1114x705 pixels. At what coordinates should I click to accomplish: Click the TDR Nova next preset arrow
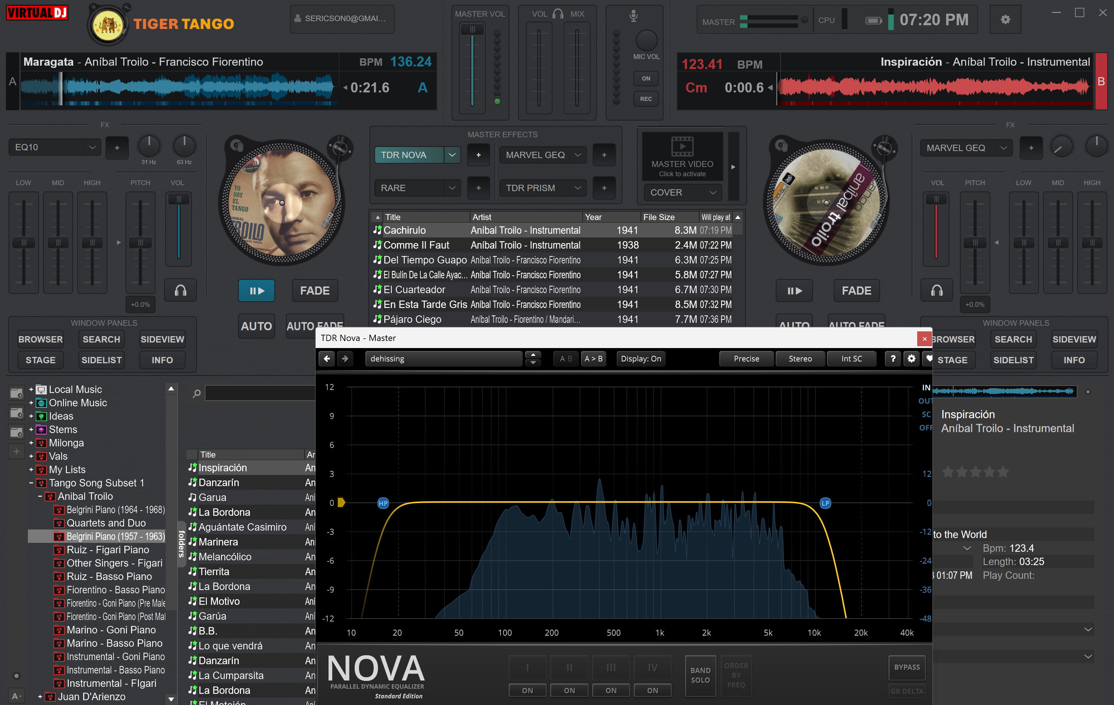pyautogui.click(x=345, y=359)
